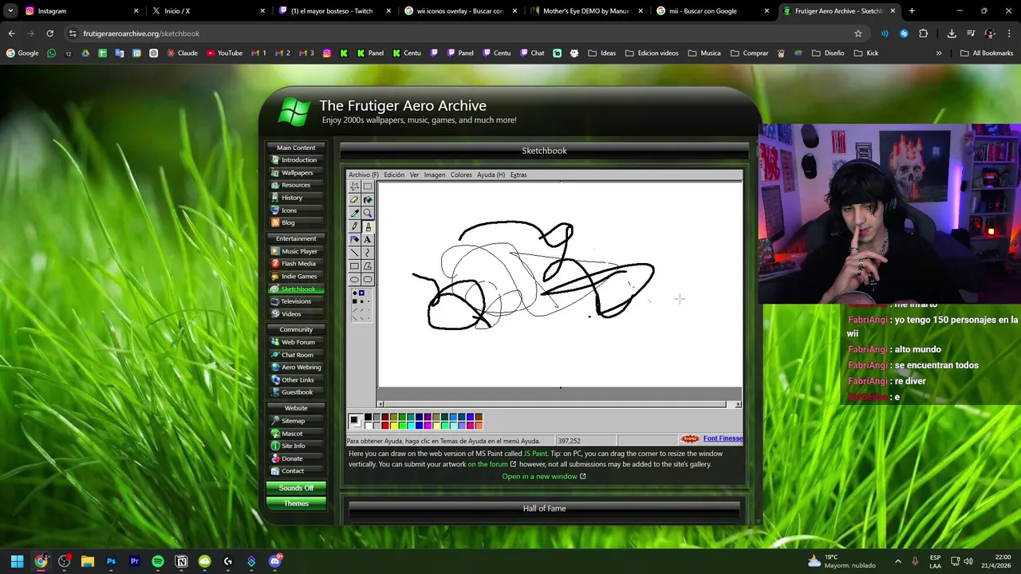Open Indie Games in the sidebar
This screenshot has width=1021, height=574.
coord(296,277)
